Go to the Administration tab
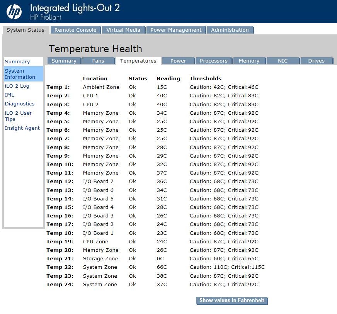The height and width of the screenshot is (314, 337). tap(230, 30)
